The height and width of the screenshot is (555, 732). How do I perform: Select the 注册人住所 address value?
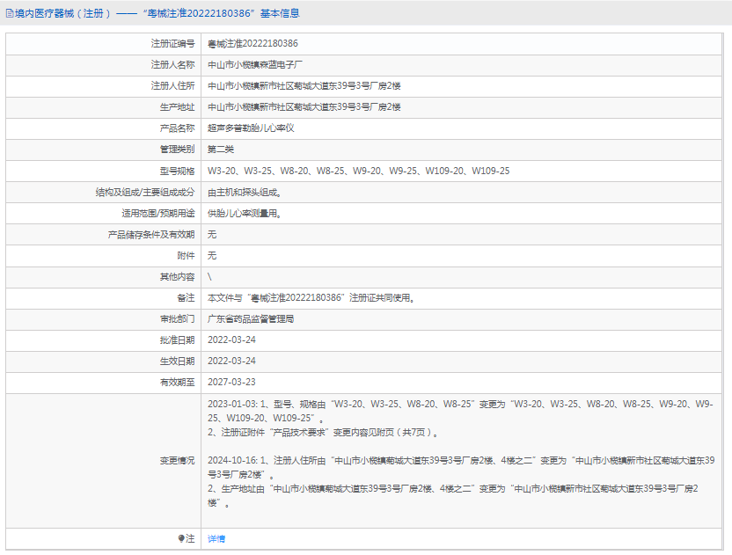[304, 86]
